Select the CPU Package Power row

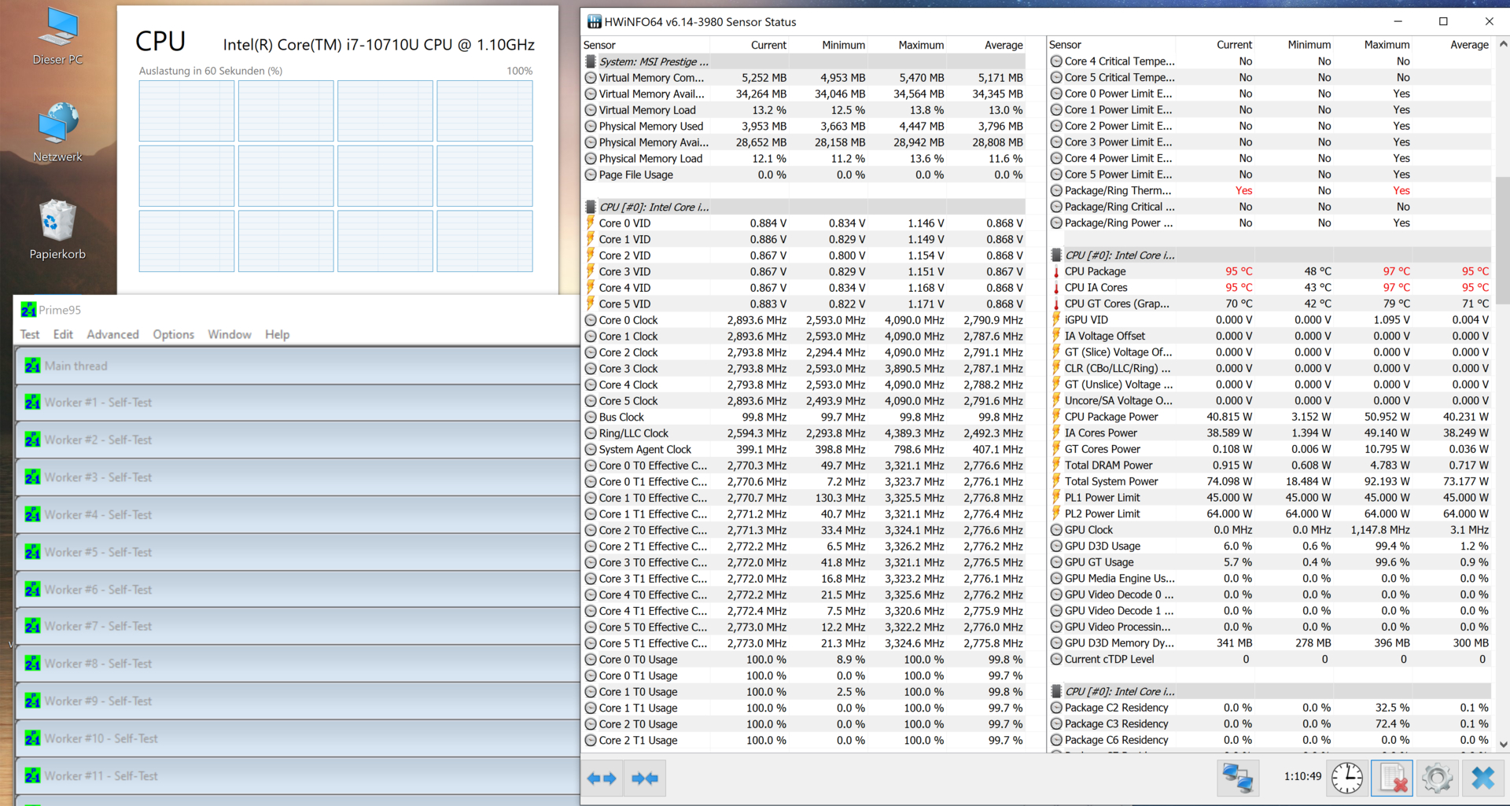pyautogui.click(x=1269, y=417)
